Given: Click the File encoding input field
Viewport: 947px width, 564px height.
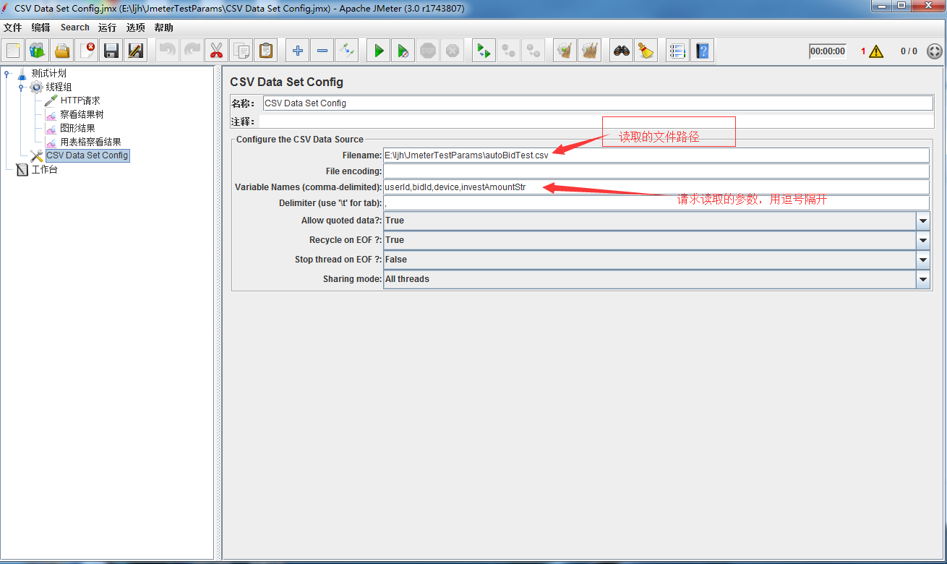Looking at the screenshot, I should tap(656, 171).
